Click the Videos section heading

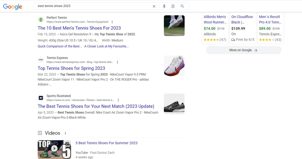tap(52, 133)
